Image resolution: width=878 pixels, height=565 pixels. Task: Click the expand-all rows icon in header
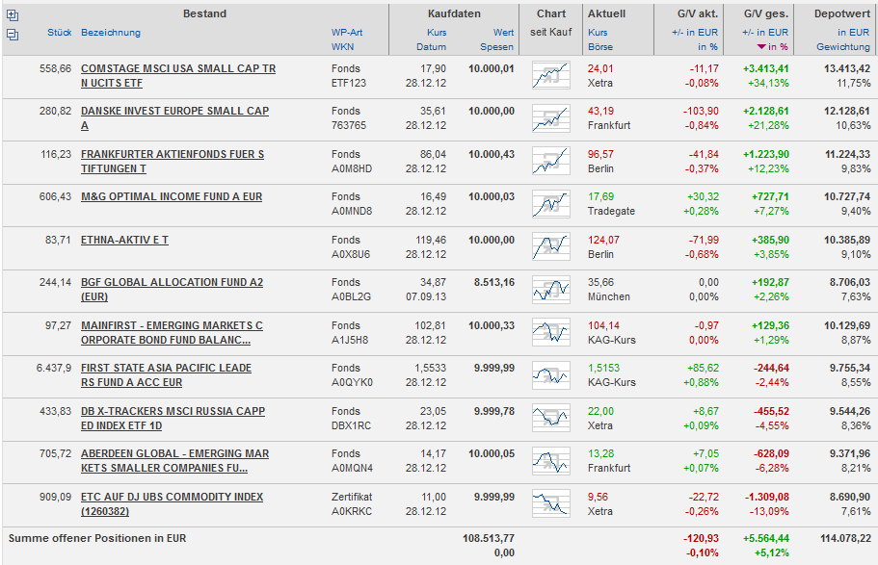point(13,15)
